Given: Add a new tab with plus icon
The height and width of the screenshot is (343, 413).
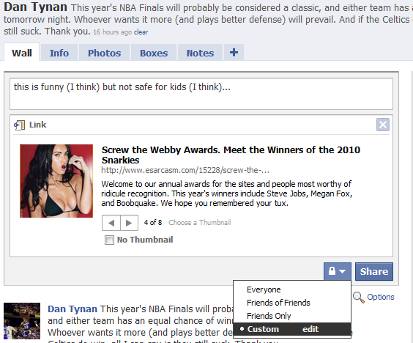Looking at the screenshot, I should [x=234, y=53].
